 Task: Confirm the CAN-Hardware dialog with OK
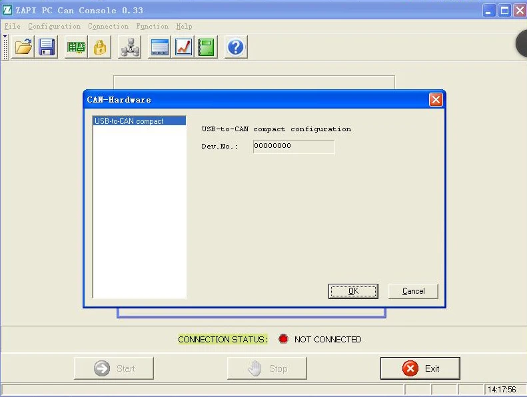[x=353, y=291]
